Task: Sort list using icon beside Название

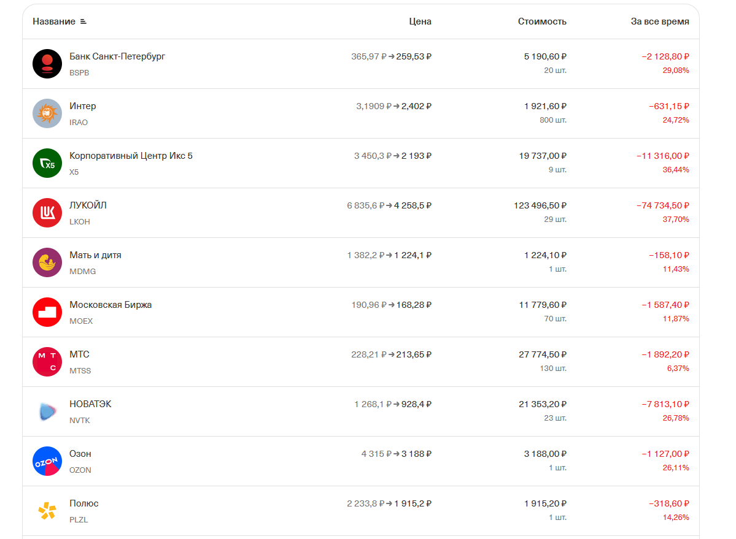Action: tap(83, 21)
